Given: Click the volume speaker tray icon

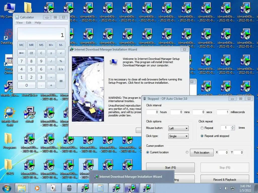Looking at the screenshot, I should tap(227, 188).
